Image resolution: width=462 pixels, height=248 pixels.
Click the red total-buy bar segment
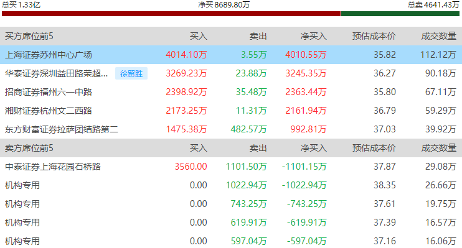(x=171, y=14)
